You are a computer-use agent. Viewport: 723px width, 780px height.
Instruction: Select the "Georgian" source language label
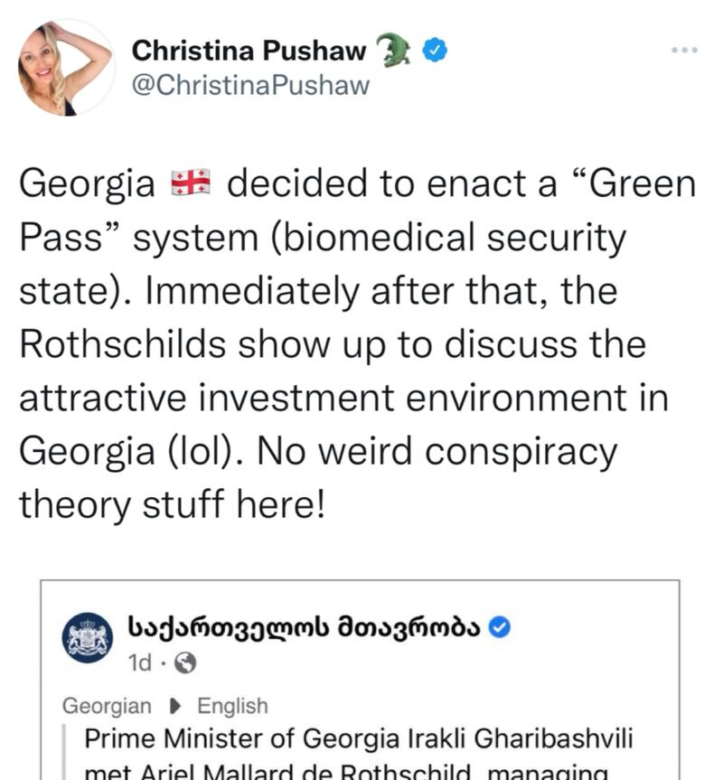[108, 706]
